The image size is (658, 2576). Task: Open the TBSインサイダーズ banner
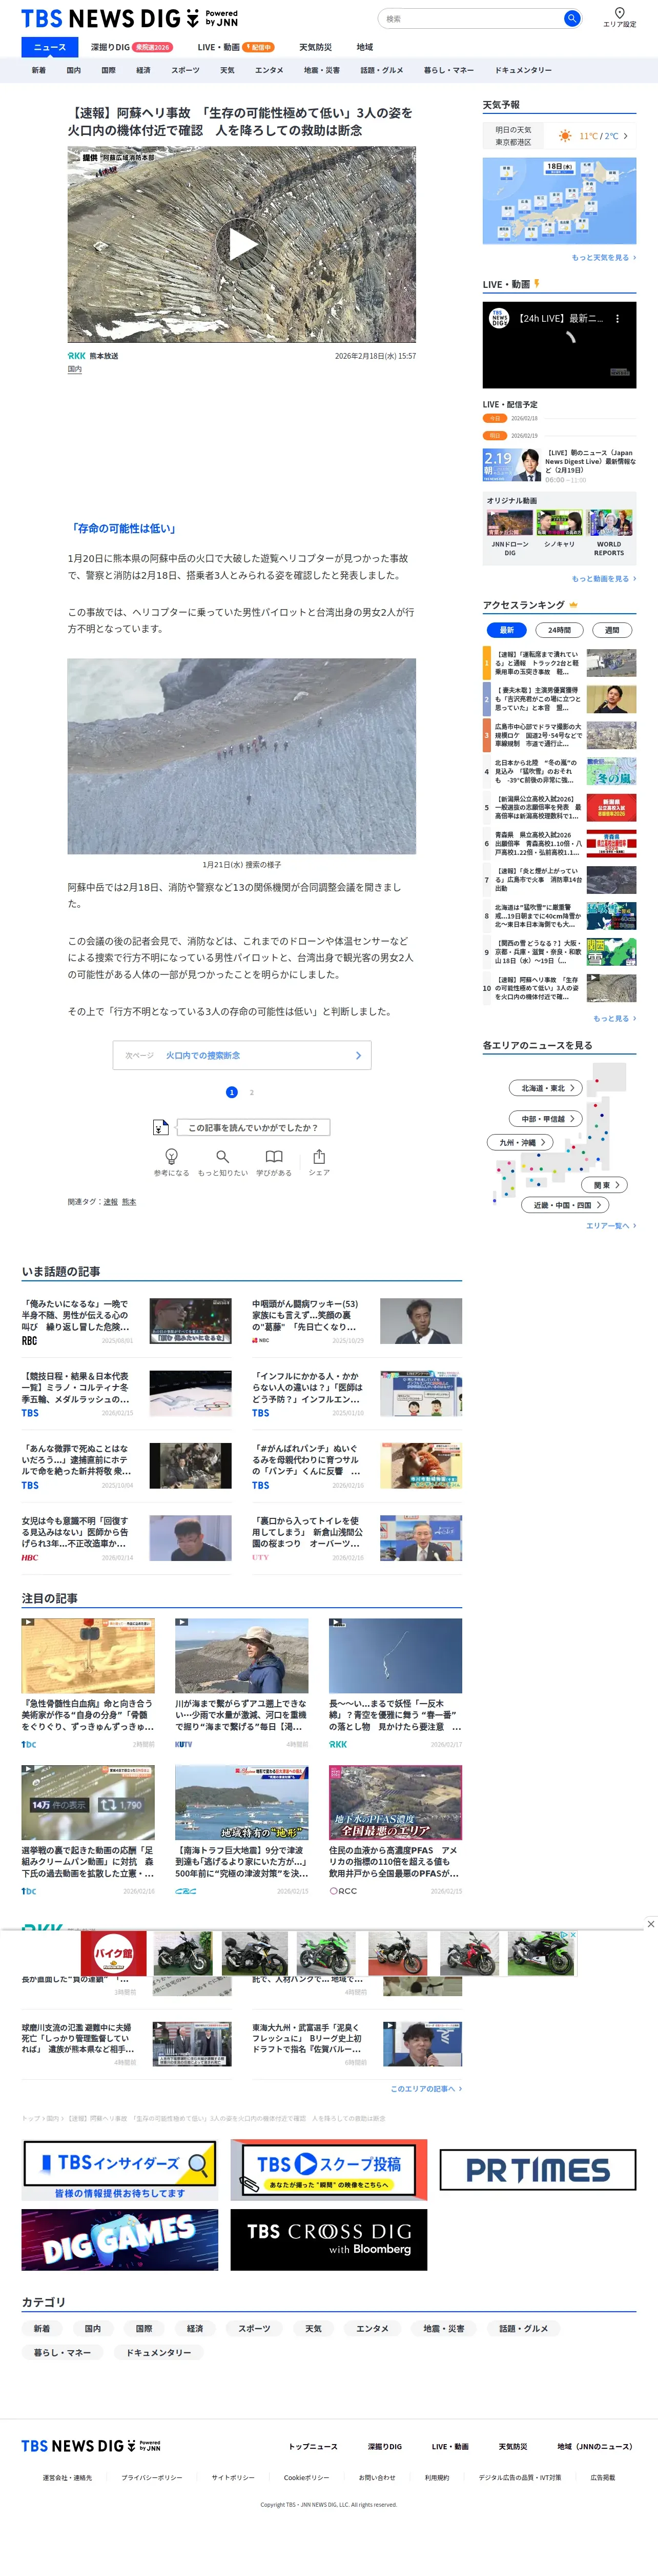pos(120,2171)
